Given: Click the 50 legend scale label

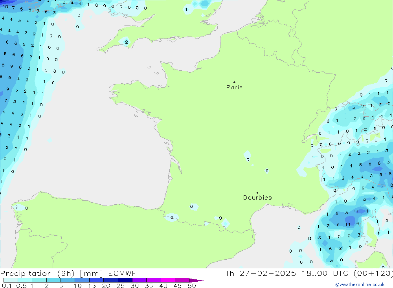Looking at the screenshot, I should click(192, 286).
